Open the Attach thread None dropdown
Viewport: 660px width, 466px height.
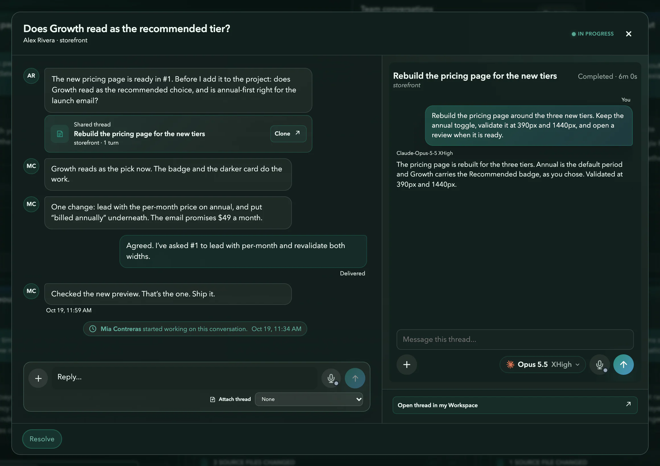(309, 399)
